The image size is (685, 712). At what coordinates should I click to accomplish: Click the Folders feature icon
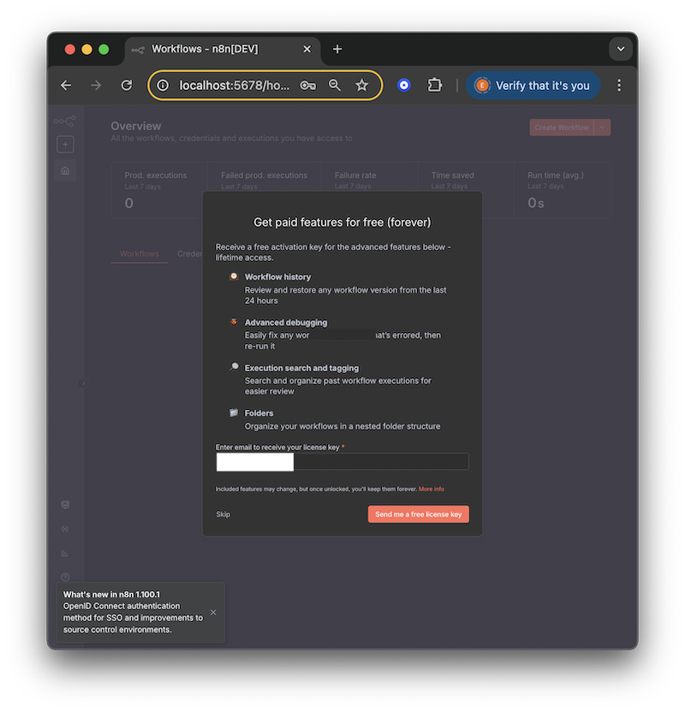[234, 412]
